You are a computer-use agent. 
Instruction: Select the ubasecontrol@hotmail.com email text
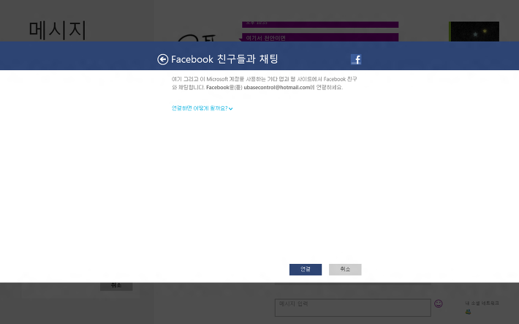tap(277, 88)
